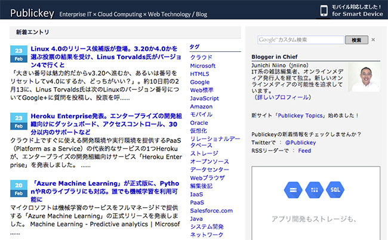Click the 23 Feb date badge for Linux article
The width and height of the screenshot is (388, 240).
tap(19, 54)
